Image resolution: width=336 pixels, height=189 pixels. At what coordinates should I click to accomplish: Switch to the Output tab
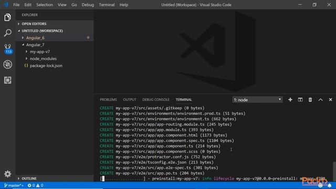(130, 100)
